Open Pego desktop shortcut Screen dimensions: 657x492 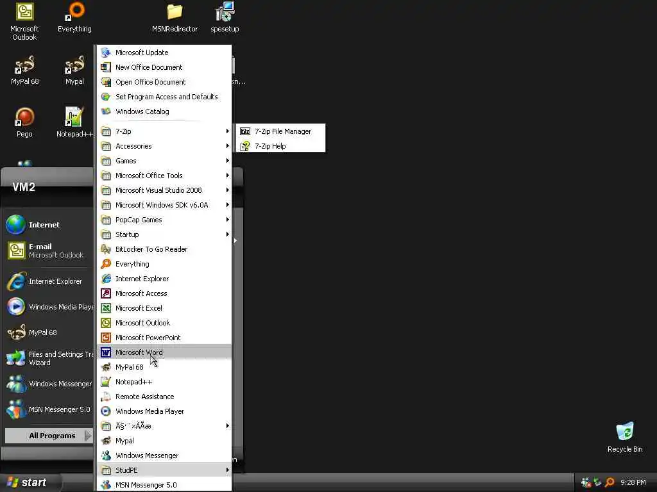pyautogui.click(x=24, y=122)
